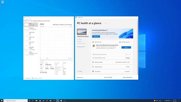The height and width of the screenshot is (102, 181).
Task: Click the Microsoft logo in Backup section
Action: pyautogui.click(x=94, y=46)
